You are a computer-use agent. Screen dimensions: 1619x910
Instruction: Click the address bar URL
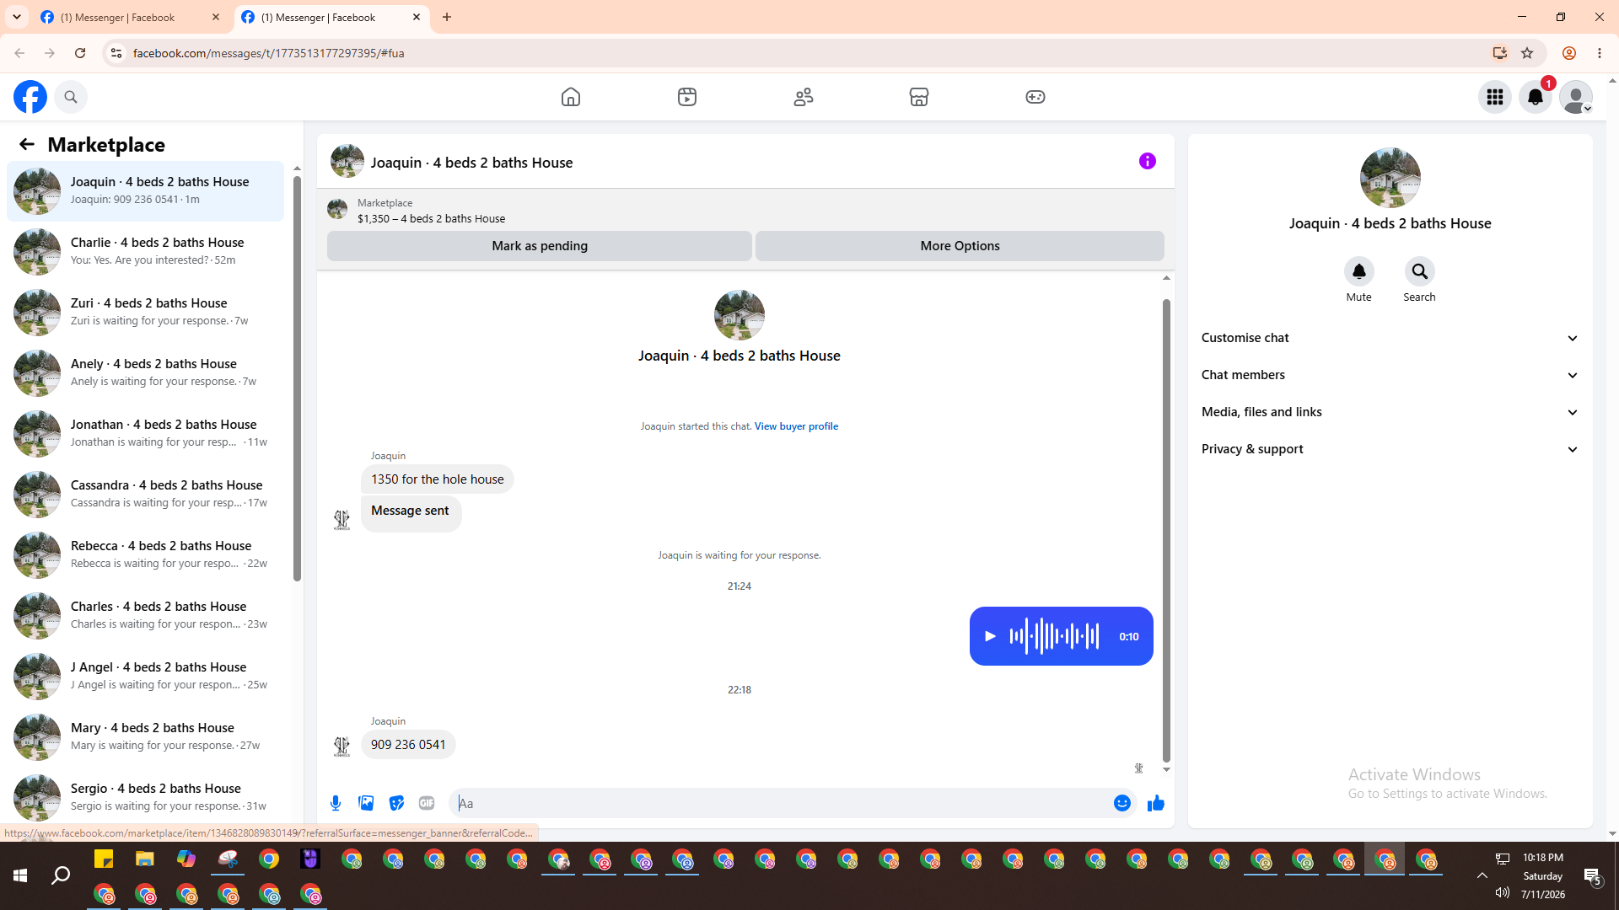point(269,53)
